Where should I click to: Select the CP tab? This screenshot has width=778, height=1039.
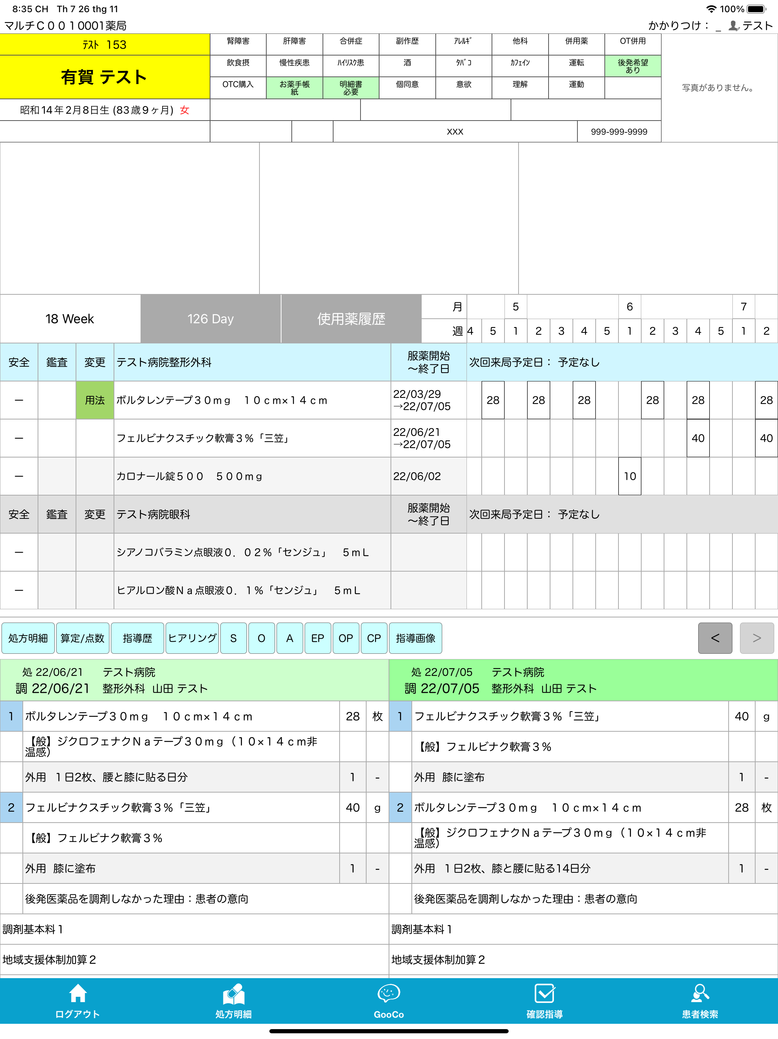click(374, 638)
